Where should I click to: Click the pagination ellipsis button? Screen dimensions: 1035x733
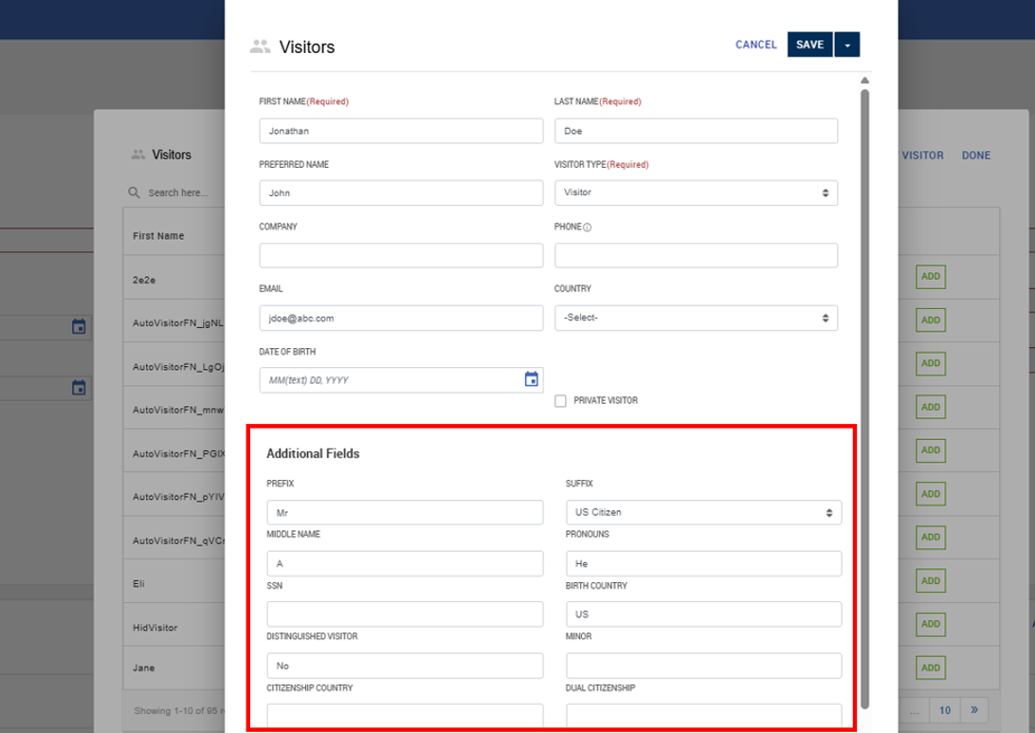click(x=915, y=710)
